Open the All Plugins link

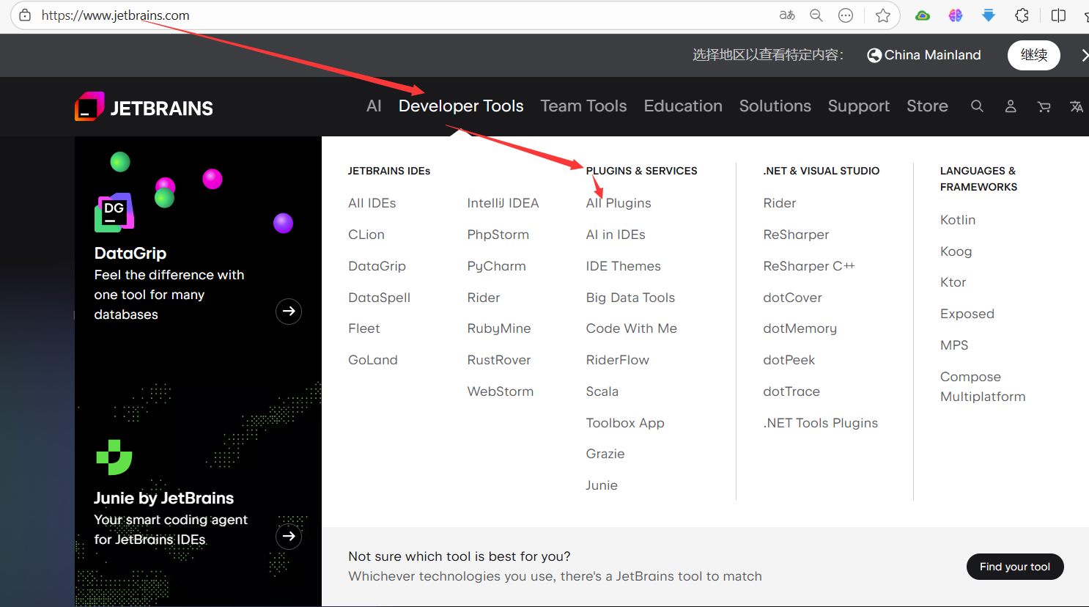(x=619, y=203)
